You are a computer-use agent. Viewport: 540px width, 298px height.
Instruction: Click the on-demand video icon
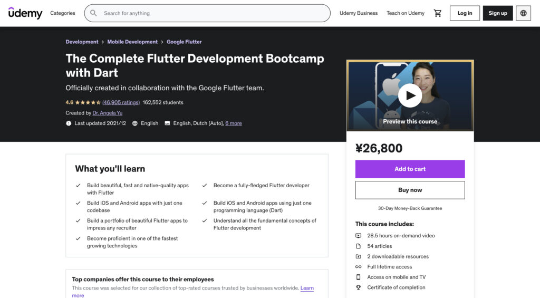[359, 236]
